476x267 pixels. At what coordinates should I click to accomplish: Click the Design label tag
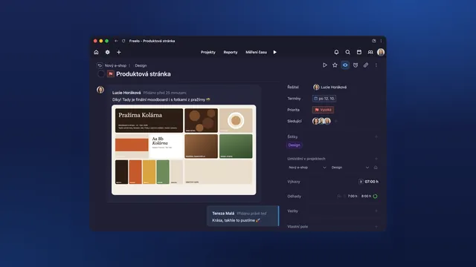pos(295,145)
